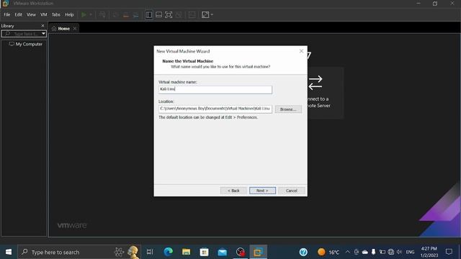Click the Unity mode toolbar icon
Screen dimensions: 461x259
tap(179, 14)
